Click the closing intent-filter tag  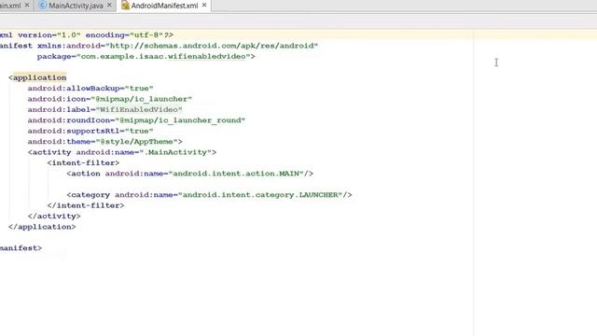[86, 205]
